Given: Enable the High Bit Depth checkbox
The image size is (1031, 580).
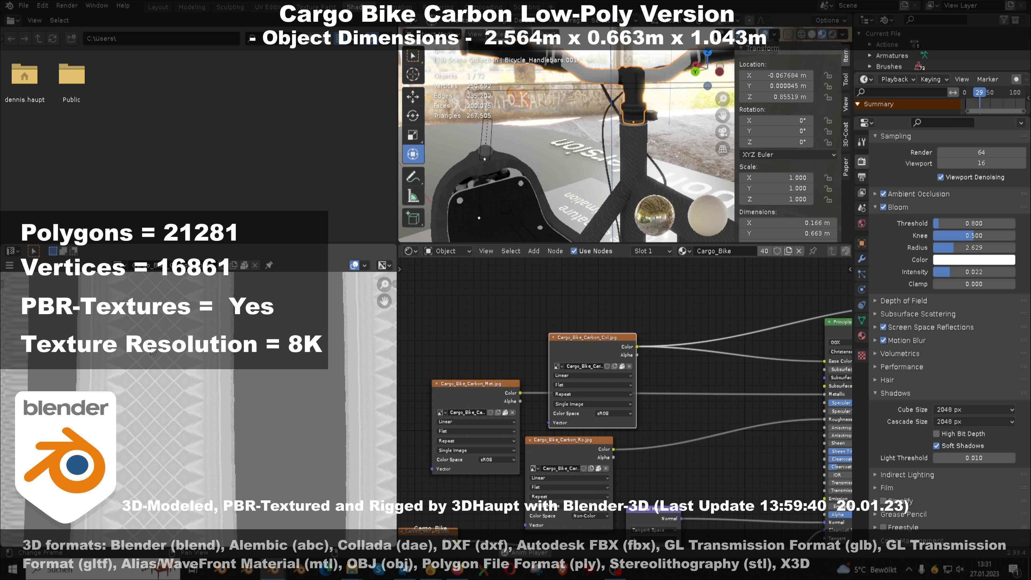Looking at the screenshot, I should [x=936, y=433].
